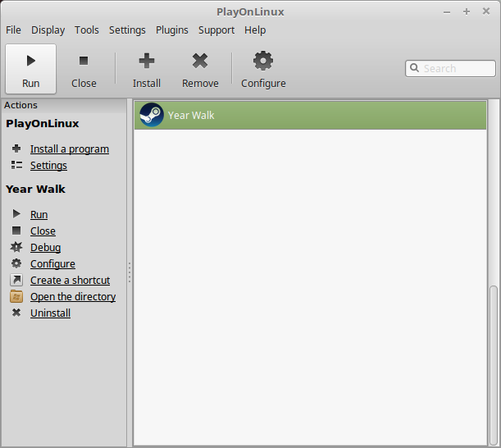Open the Tools menu
The height and width of the screenshot is (448, 501).
click(x=87, y=30)
